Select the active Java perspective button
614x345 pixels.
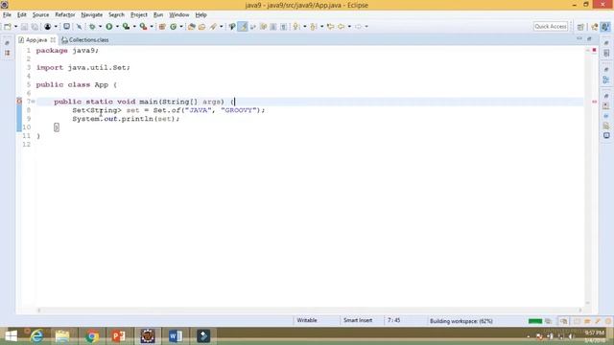(x=605, y=27)
